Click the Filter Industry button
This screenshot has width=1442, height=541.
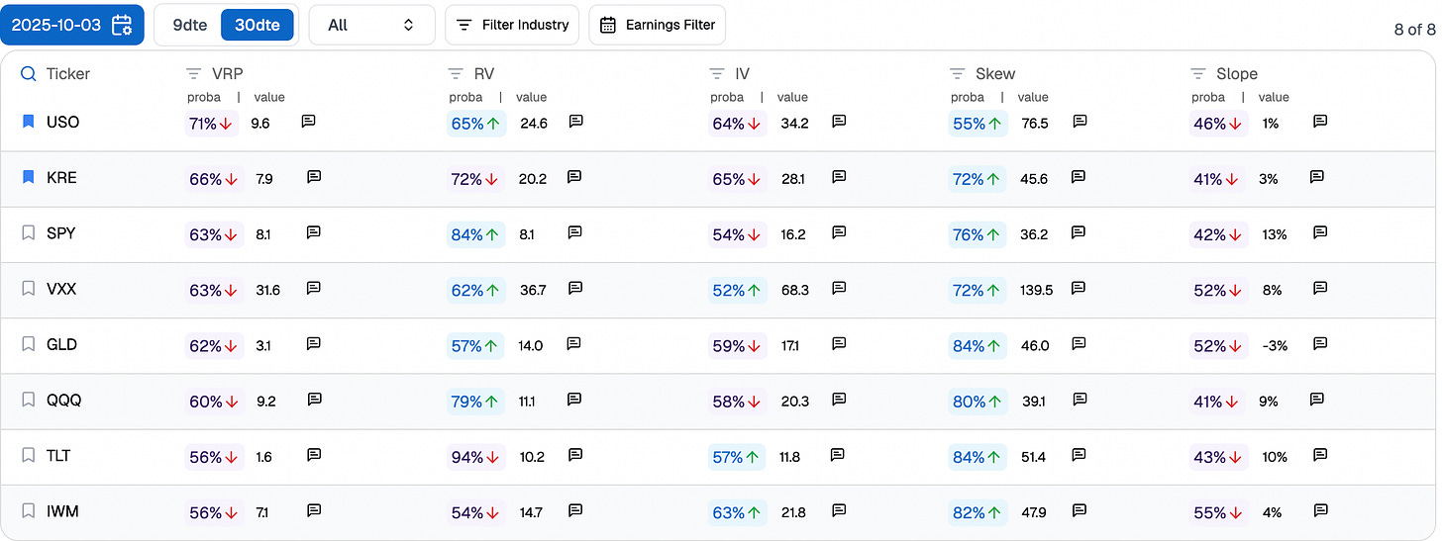[513, 25]
